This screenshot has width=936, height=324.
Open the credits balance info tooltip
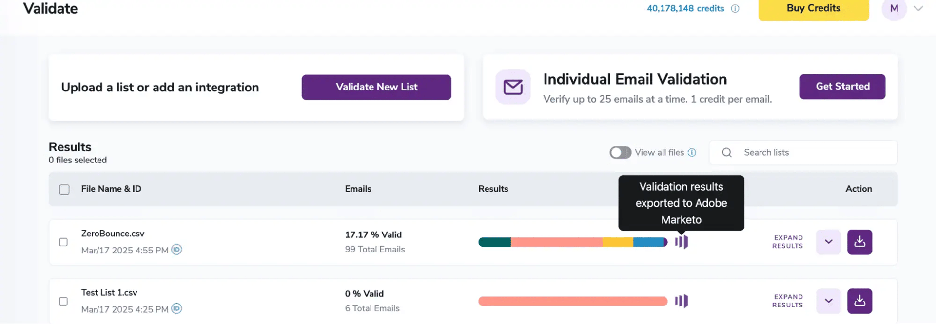pyautogui.click(x=736, y=8)
